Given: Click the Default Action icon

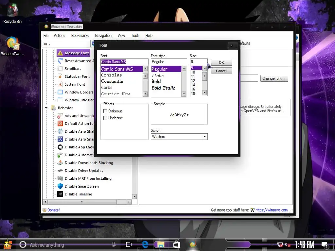Looking at the screenshot, I should click(x=60, y=124).
